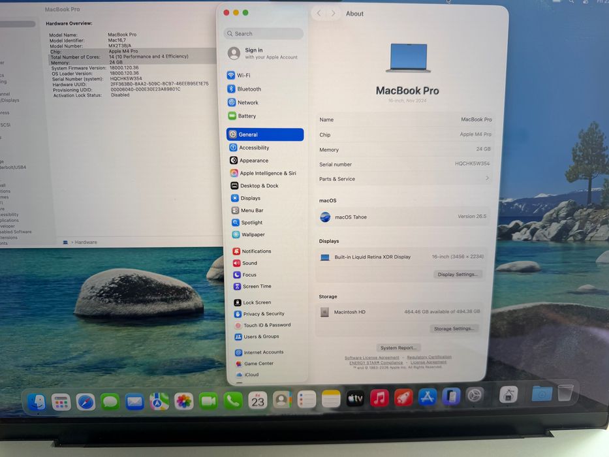Select Hardware UUID row in System Information
The image size is (609, 457).
tap(130, 84)
